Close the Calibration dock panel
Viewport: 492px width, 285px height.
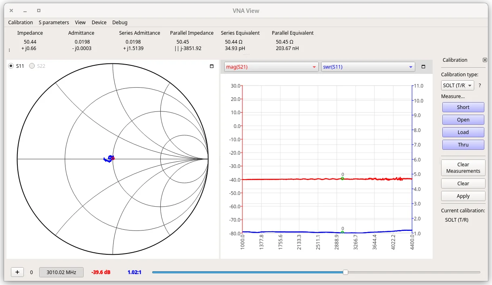coord(485,60)
